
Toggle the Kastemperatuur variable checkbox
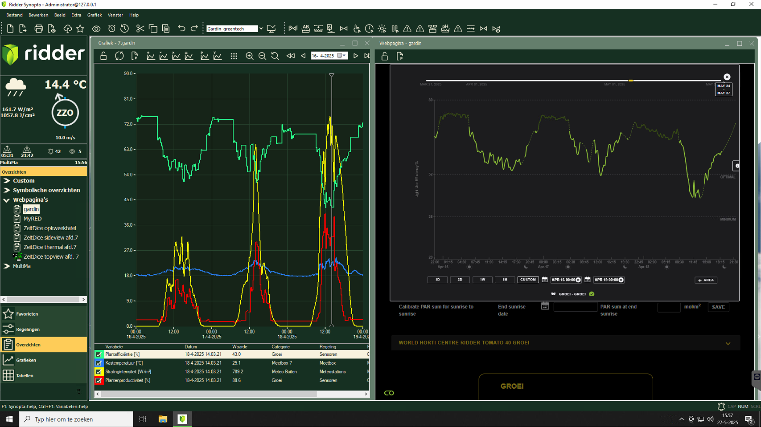pyautogui.click(x=99, y=363)
